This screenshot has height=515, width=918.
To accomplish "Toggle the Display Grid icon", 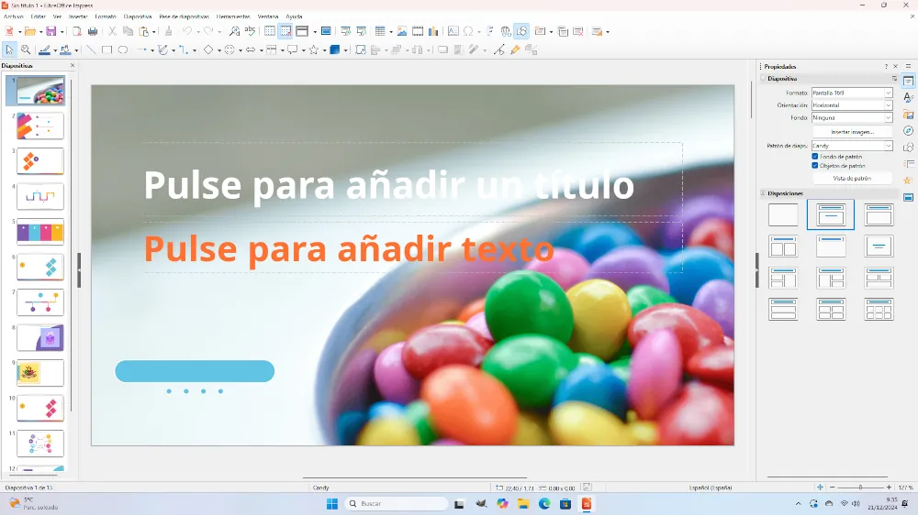I will pos(269,31).
